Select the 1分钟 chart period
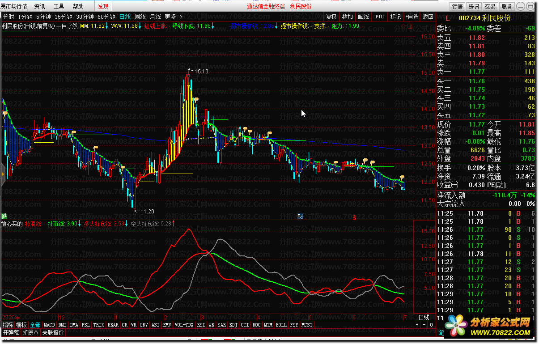 (25, 17)
